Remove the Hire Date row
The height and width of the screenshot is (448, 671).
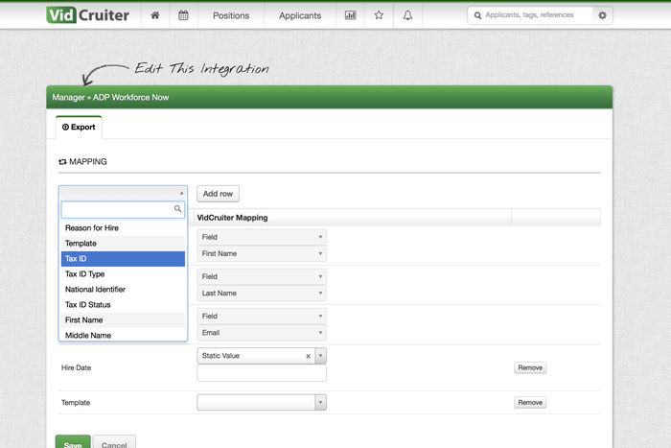click(x=530, y=368)
